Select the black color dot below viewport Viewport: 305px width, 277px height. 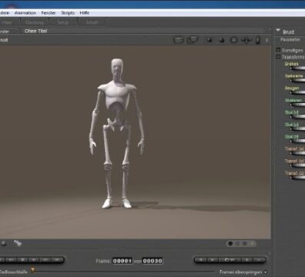[230, 243]
